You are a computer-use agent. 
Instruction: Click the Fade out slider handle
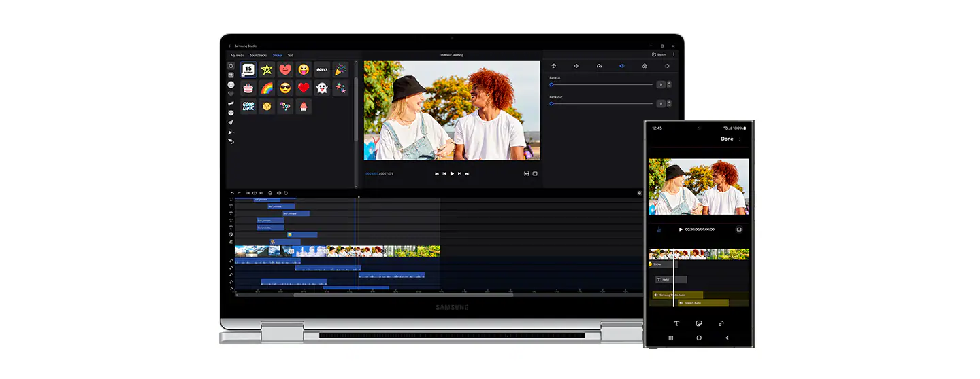[551, 103]
